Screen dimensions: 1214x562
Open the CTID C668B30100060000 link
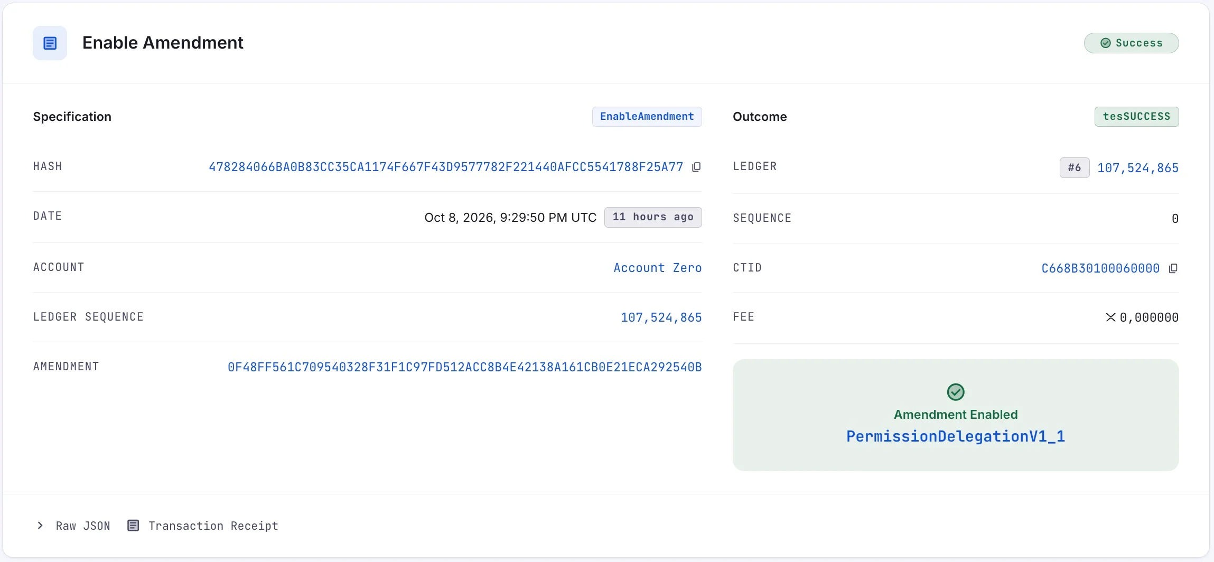[x=1100, y=268]
